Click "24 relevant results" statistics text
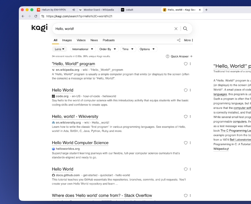Image resolution: width=251 pixels, height=204 pixels. 81,56
